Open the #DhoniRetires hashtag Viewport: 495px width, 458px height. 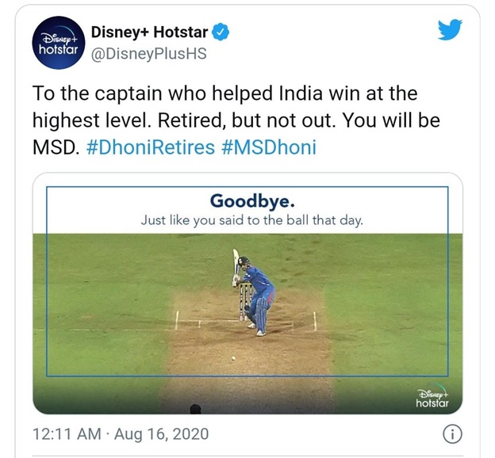click(x=149, y=148)
